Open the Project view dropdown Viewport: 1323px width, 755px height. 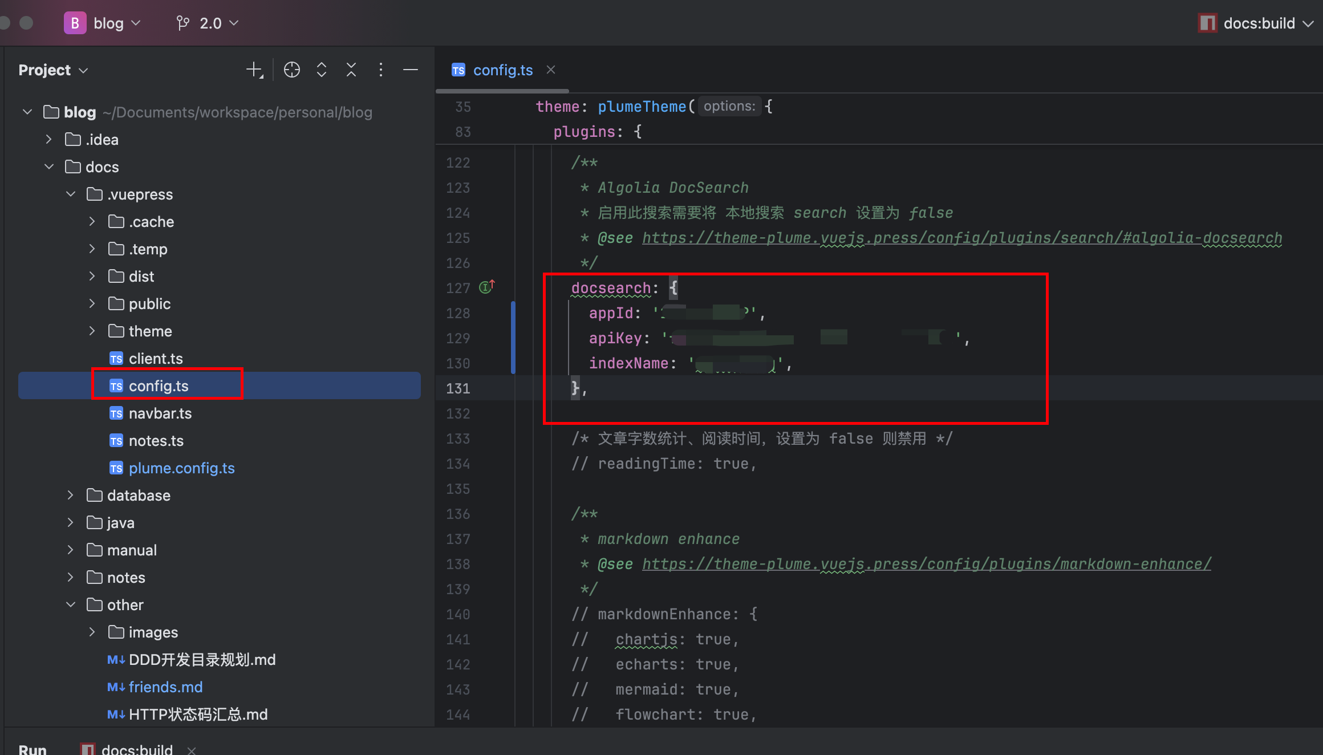pyautogui.click(x=53, y=70)
